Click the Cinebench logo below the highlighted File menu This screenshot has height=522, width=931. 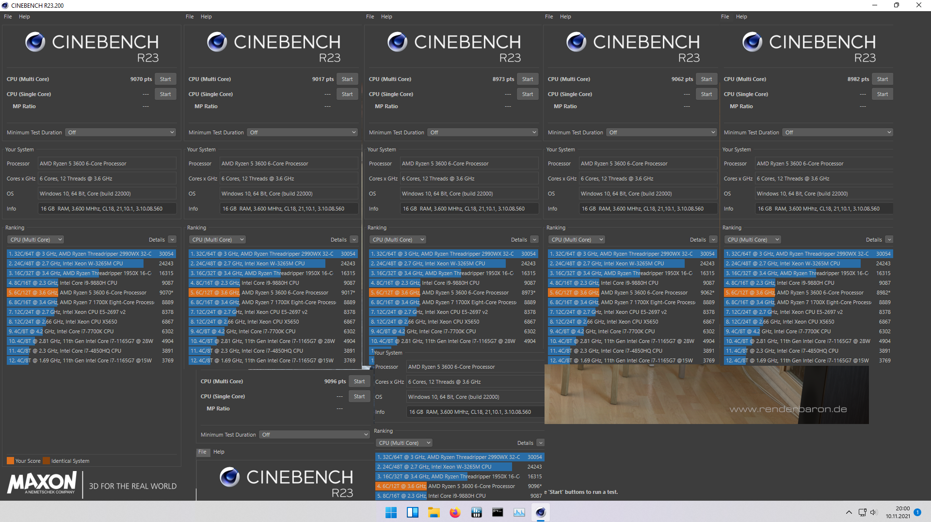(287, 482)
